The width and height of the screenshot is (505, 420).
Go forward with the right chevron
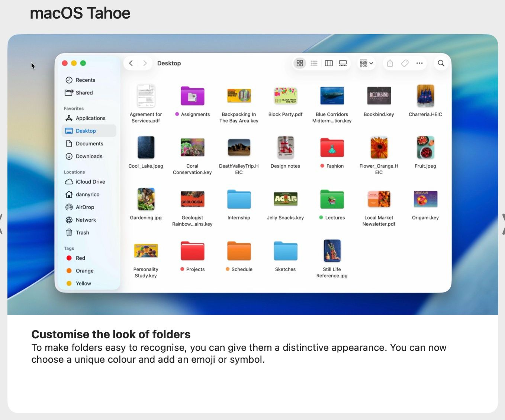(x=145, y=63)
